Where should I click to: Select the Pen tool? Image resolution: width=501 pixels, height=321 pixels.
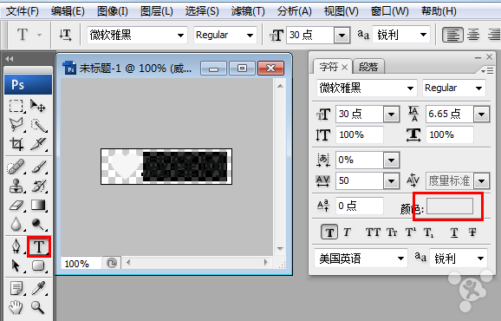[x=16, y=246]
